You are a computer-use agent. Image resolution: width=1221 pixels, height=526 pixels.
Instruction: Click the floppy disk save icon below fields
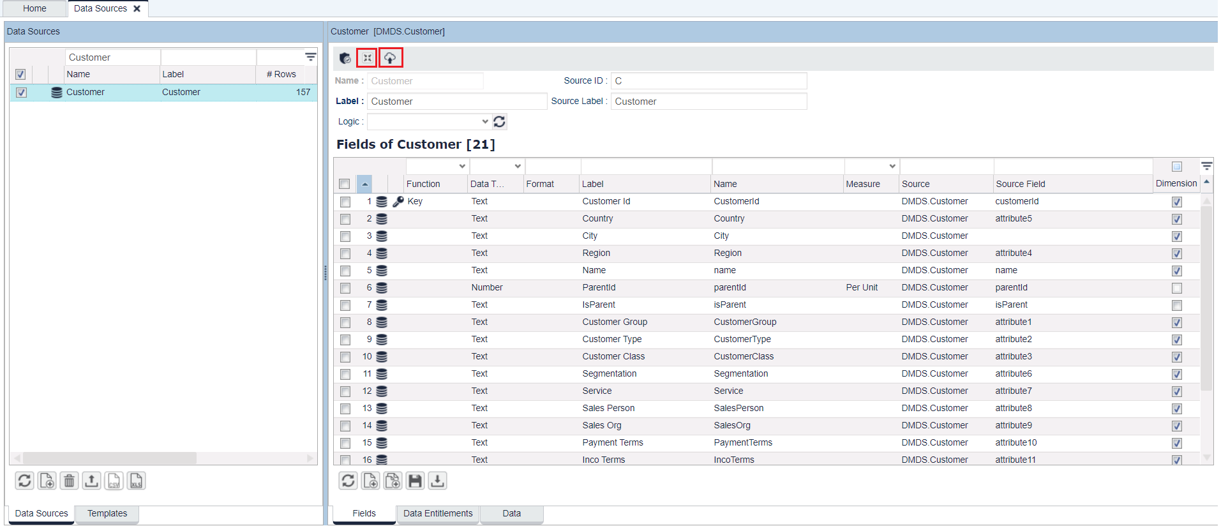point(415,481)
